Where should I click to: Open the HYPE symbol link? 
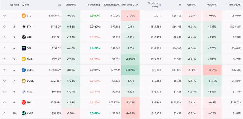pos(30,113)
